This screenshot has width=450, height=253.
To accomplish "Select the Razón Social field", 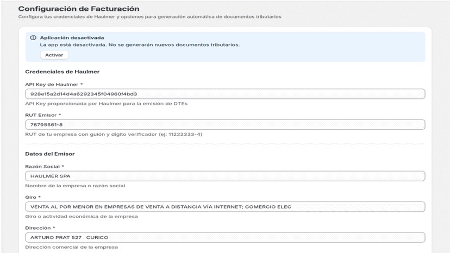I will point(225,176).
